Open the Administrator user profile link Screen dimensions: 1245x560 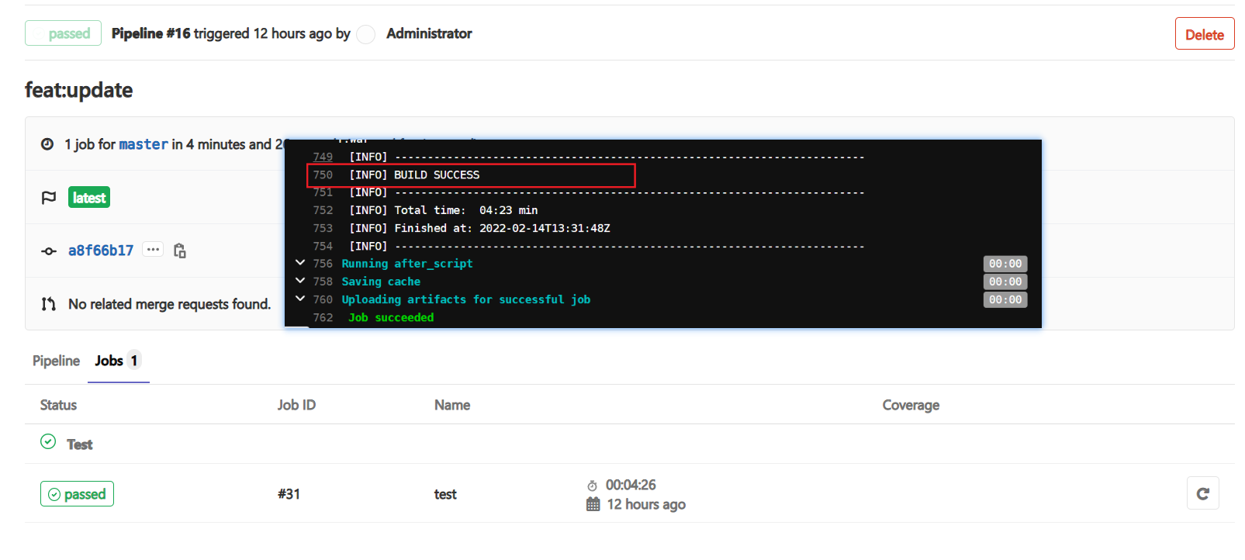429,33
